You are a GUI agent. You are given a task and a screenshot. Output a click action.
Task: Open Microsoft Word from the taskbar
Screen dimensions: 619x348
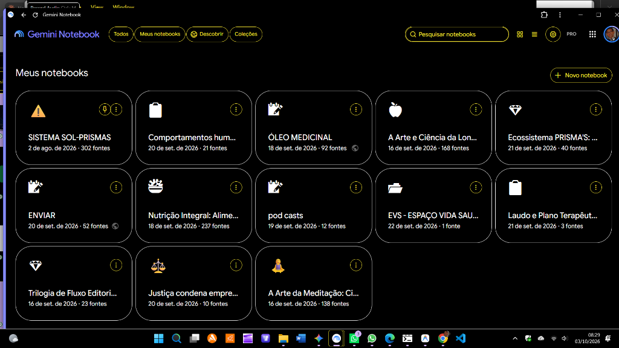point(301,338)
